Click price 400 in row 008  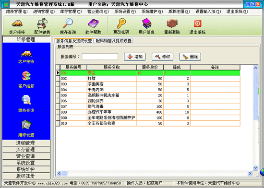[159, 112]
